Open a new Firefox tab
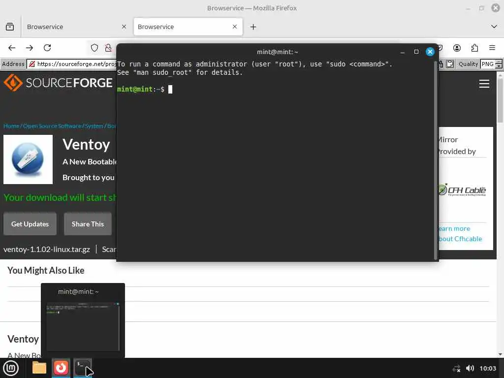This screenshot has height=378, width=504. [x=253, y=27]
